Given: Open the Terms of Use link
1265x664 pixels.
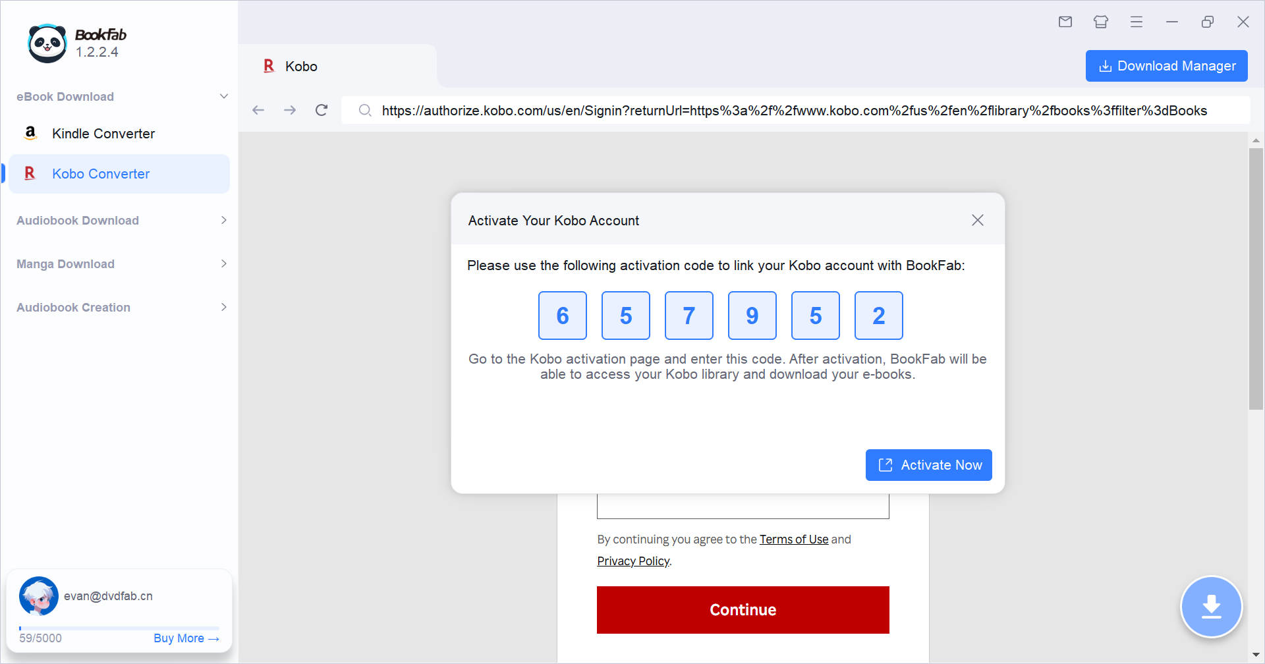Looking at the screenshot, I should coord(794,539).
